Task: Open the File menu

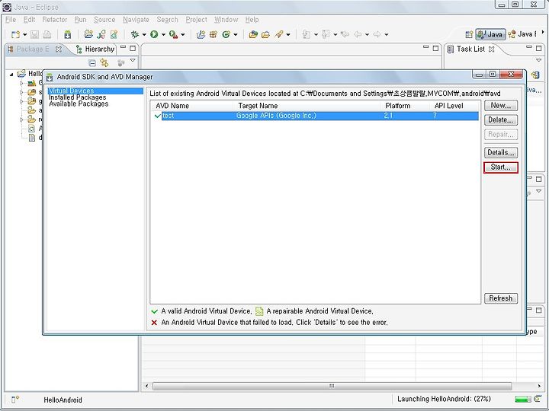Action: point(11,20)
